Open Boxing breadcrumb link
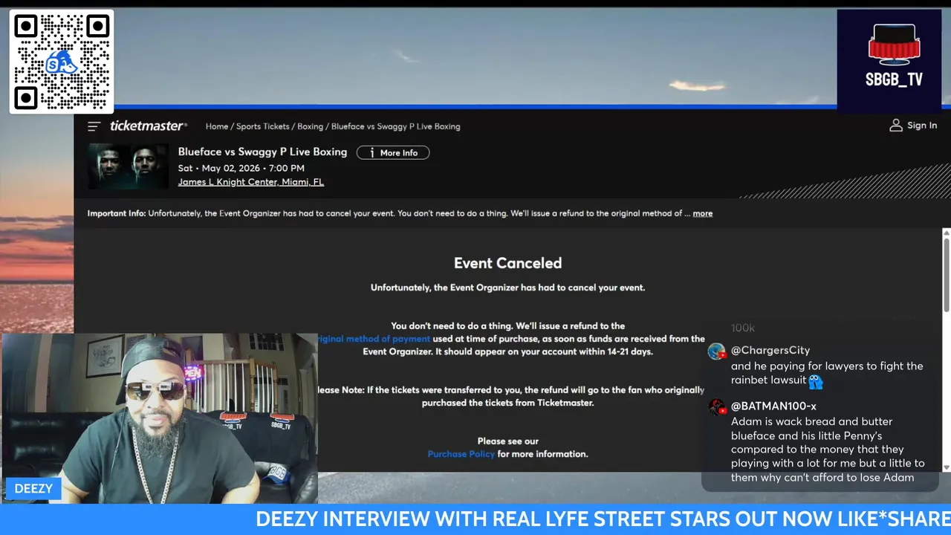The image size is (951, 535). [310, 126]
